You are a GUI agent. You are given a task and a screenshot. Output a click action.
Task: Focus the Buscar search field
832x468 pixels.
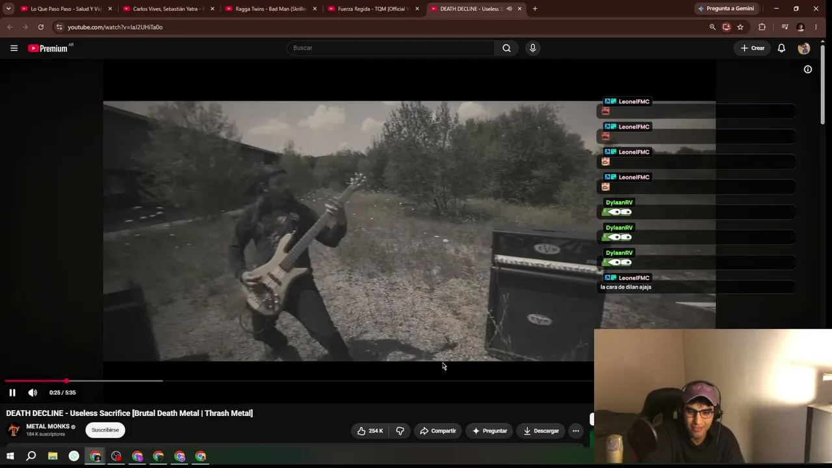click(x=391, y=48)
